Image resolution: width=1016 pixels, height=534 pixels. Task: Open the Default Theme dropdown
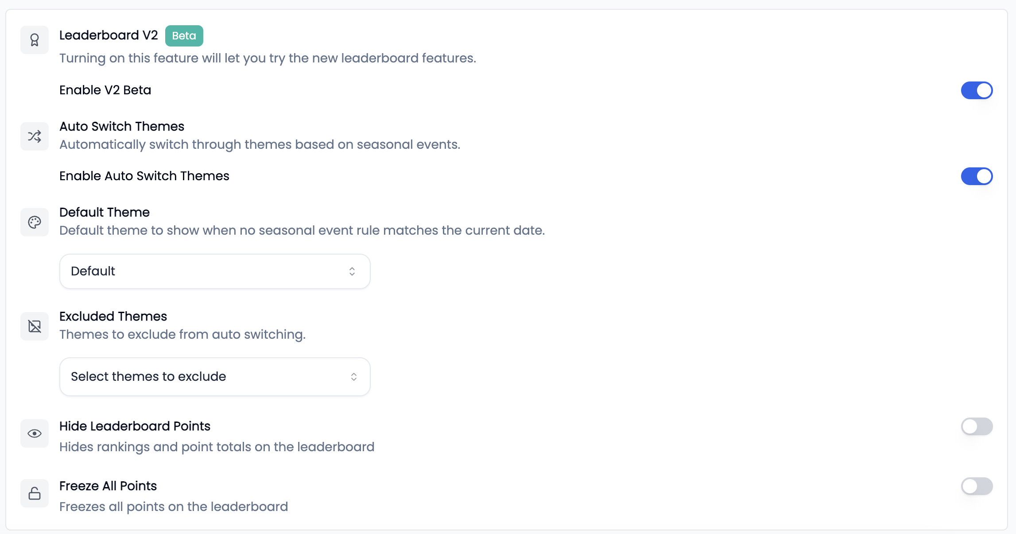point(215,271)
